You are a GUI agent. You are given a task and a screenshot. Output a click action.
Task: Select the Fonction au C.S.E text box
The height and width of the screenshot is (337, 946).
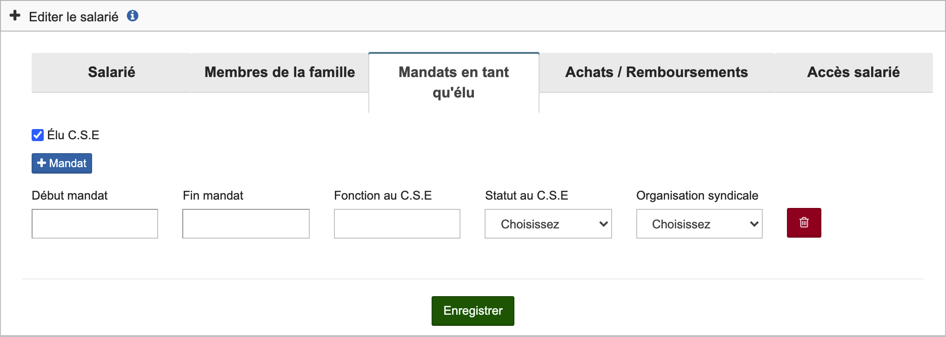pos(397,224)
